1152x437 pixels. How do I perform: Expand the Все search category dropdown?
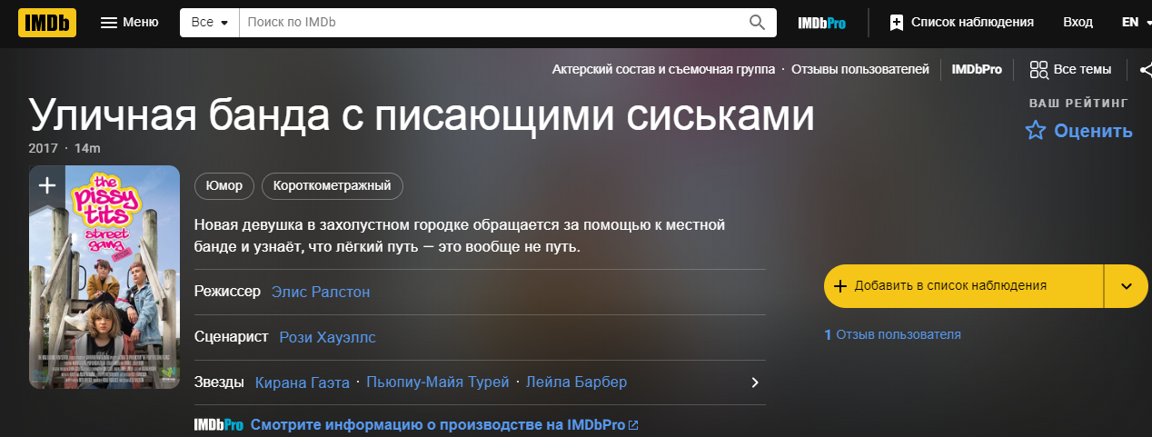(210, 22)
